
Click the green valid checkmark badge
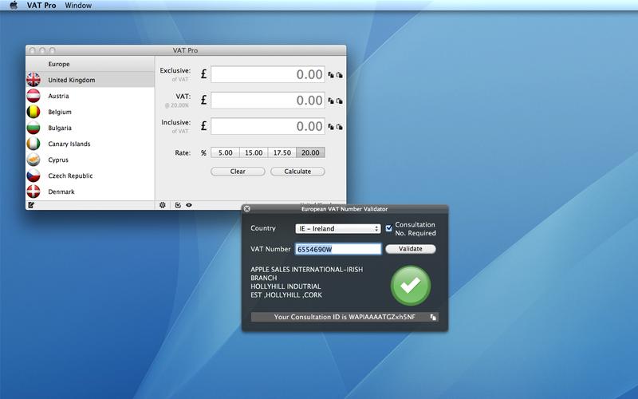click(x=411, y=286)
